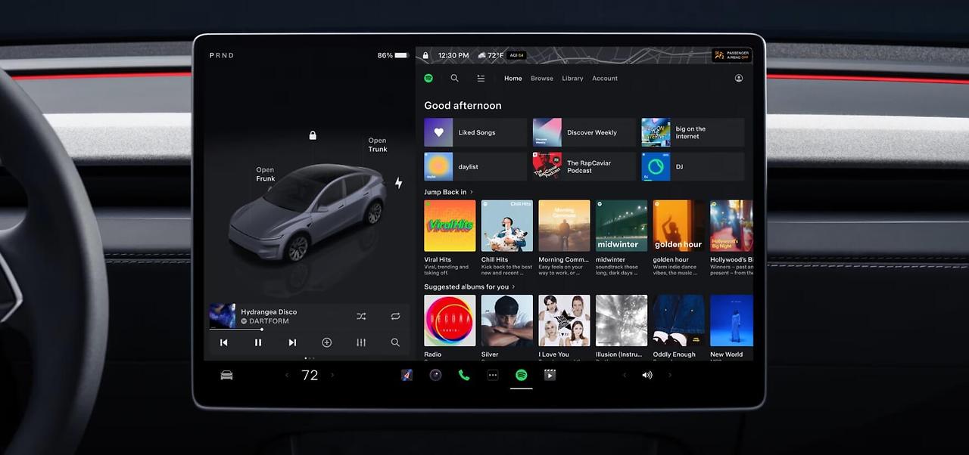This screenshot has width=969, height=455.
Task: Open the daylist tile
Action: (x=475, y=166)
